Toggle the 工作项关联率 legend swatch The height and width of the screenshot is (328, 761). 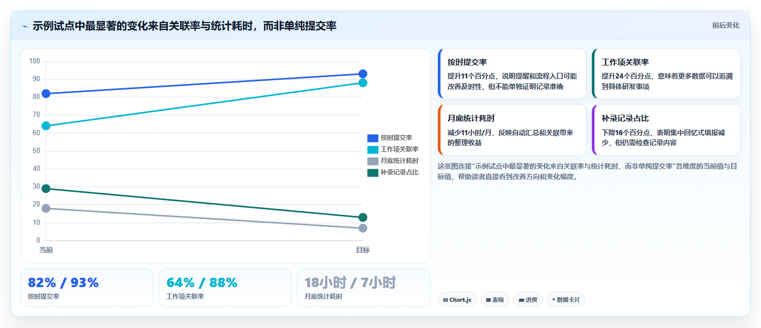click(372, 149)
